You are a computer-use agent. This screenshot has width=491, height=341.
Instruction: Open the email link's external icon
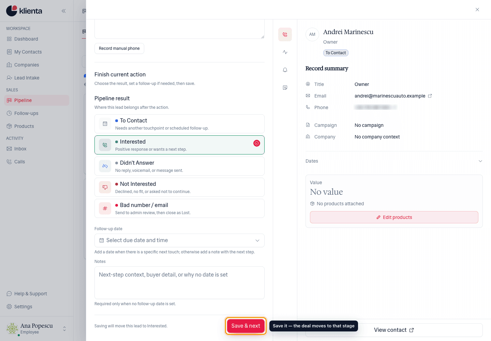[430, 96]
